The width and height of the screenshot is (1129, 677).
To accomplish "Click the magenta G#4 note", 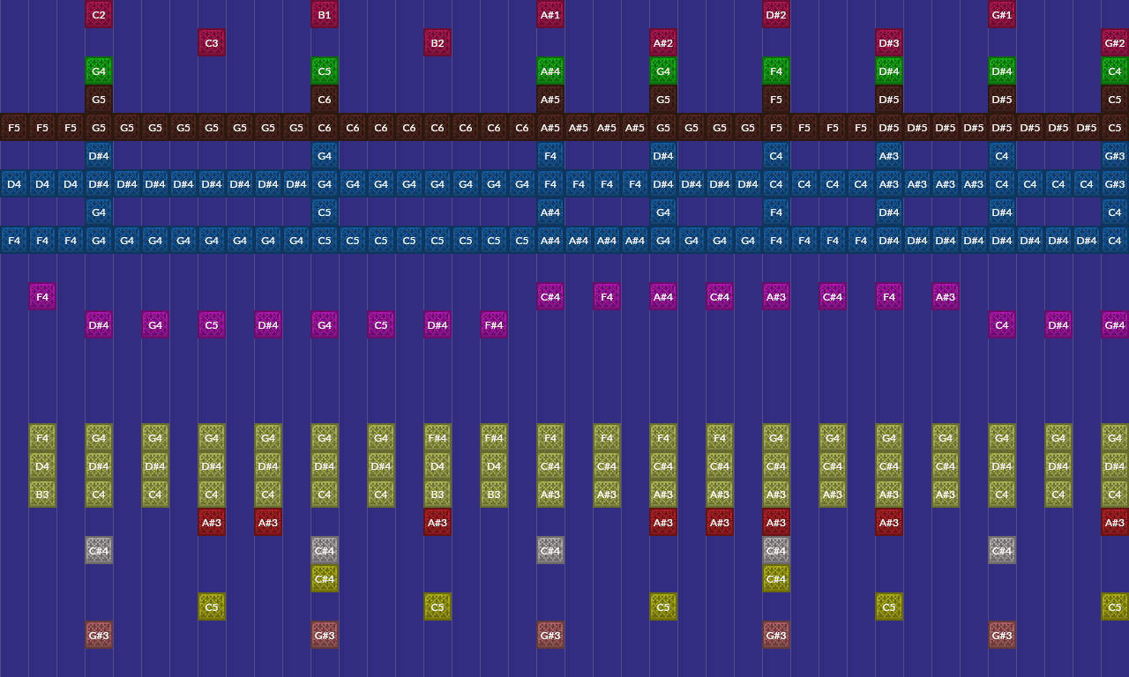I will click(1115, 325).
